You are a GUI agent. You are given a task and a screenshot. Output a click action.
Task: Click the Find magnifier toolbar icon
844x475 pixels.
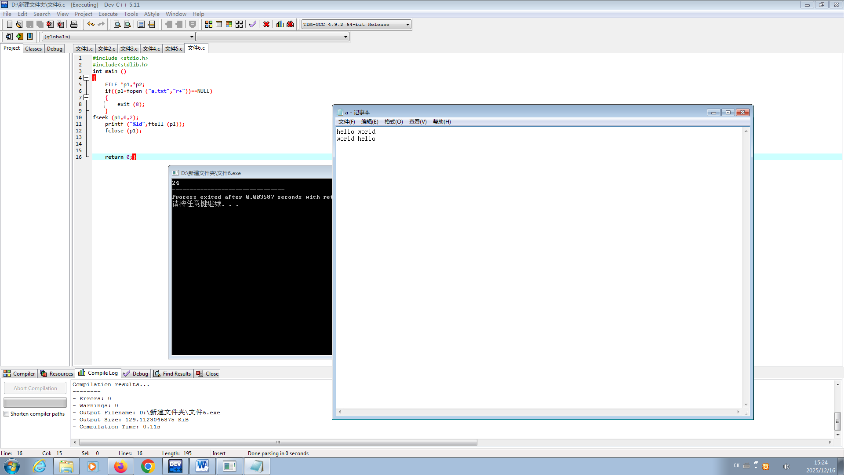[117, 24]
